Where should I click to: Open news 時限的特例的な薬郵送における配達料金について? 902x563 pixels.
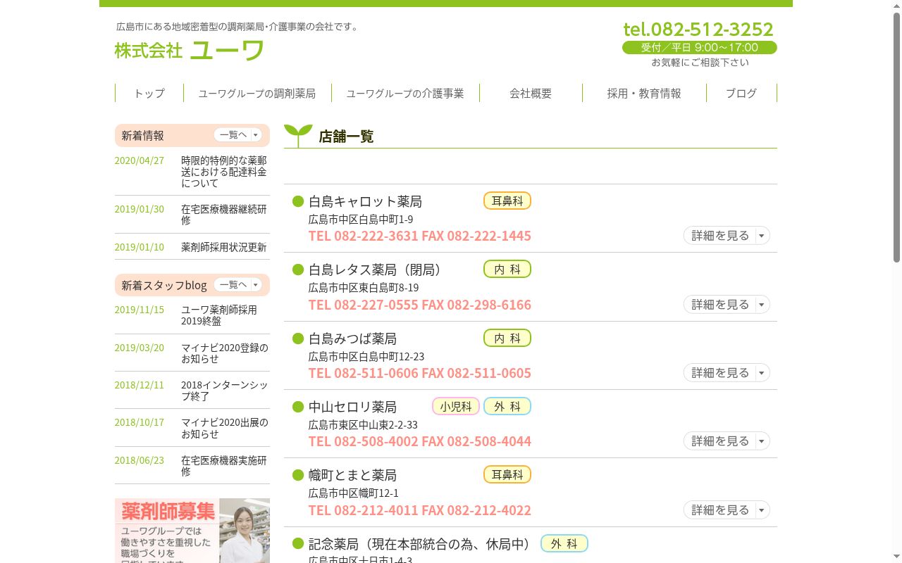click(224, 172)
